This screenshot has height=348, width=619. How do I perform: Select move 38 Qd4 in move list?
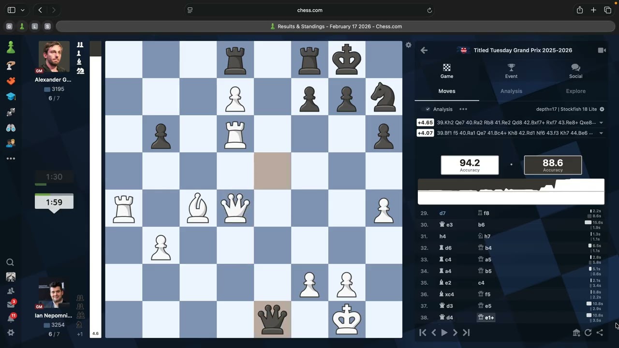[445, 318]
